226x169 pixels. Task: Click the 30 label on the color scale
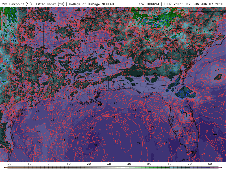(x=109, y=164)
